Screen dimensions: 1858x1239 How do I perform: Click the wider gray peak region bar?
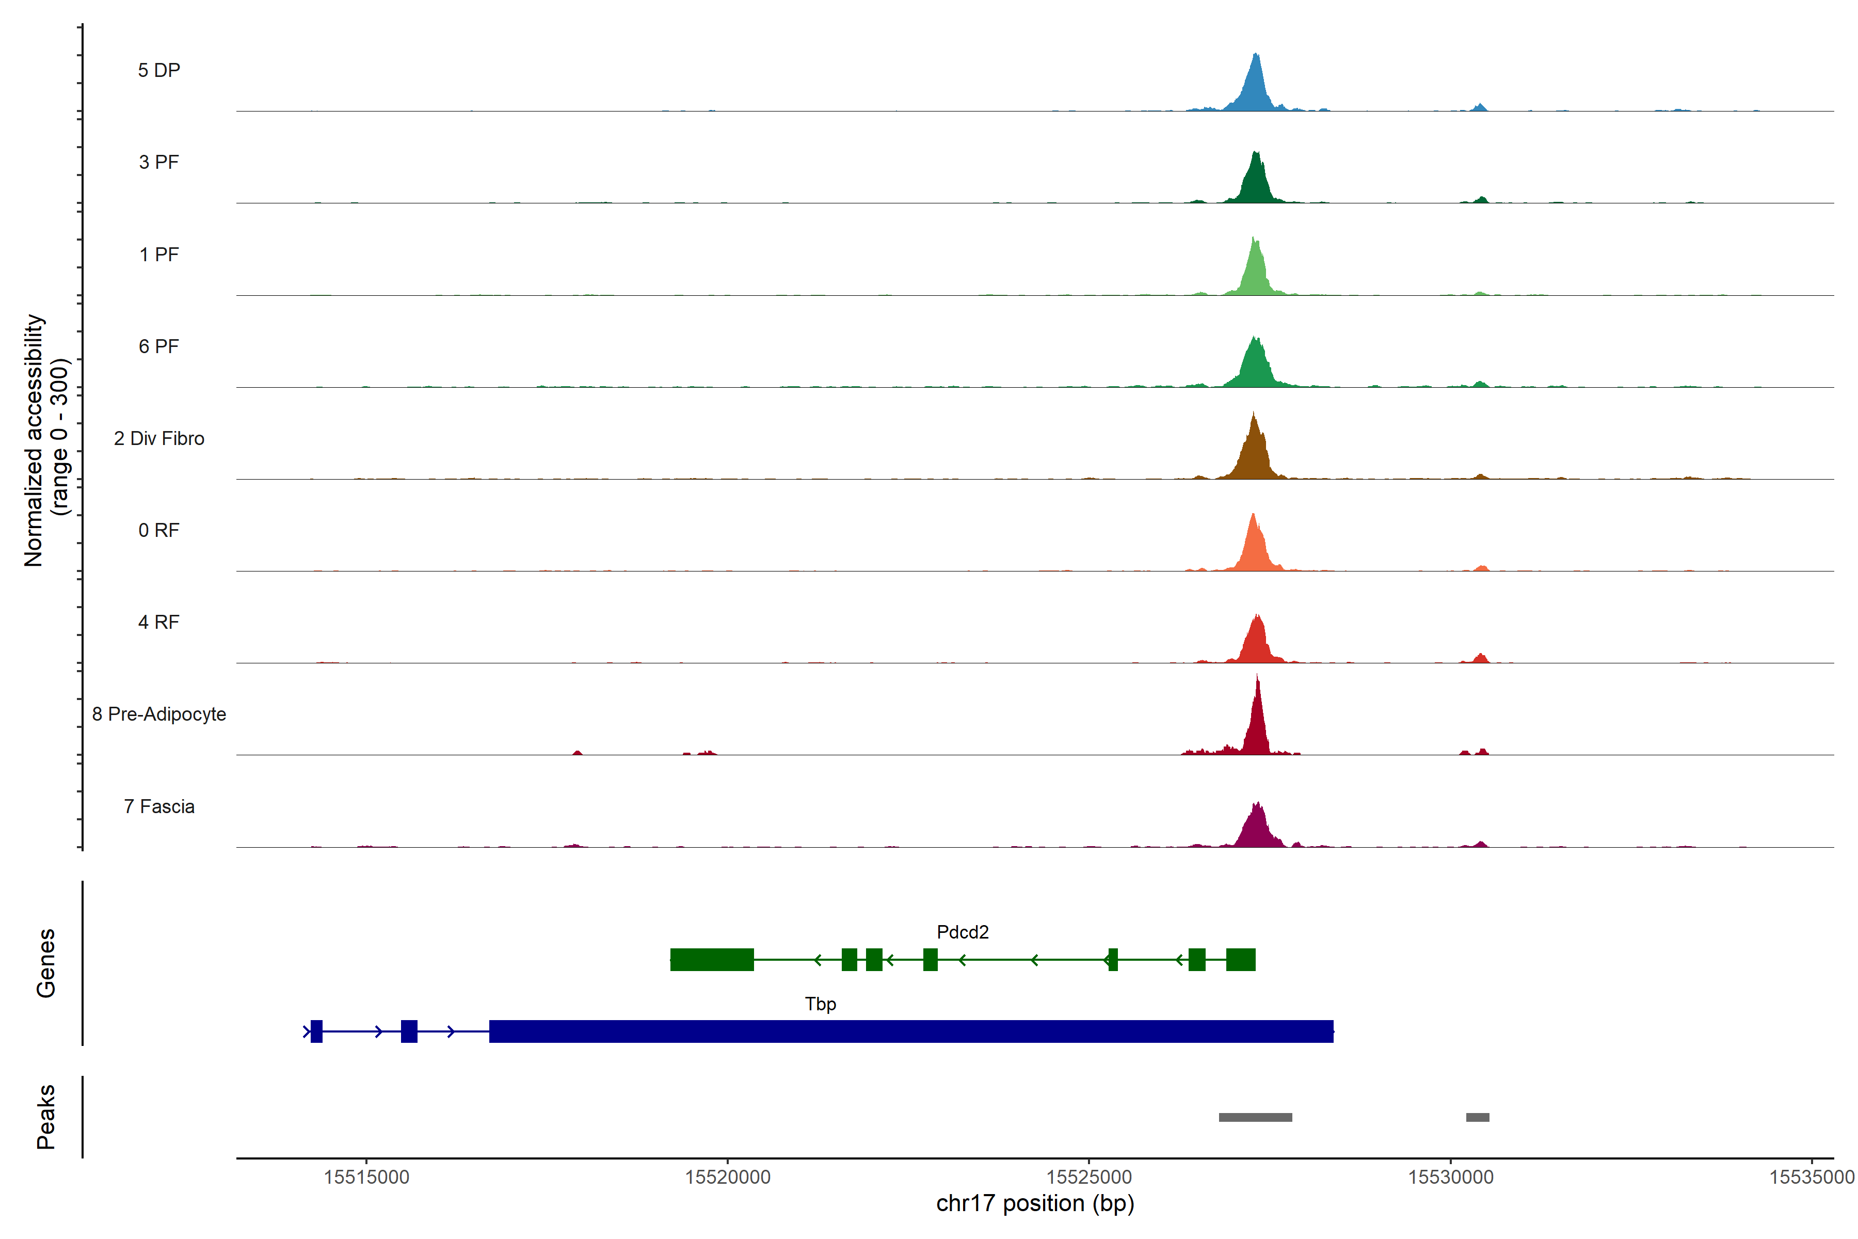click(x=1255, y=1117)
